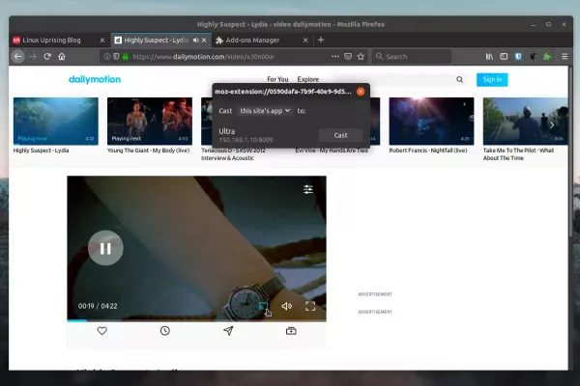Open tracking protection shield in address bar
580x386 pixels.
[116, 57]
